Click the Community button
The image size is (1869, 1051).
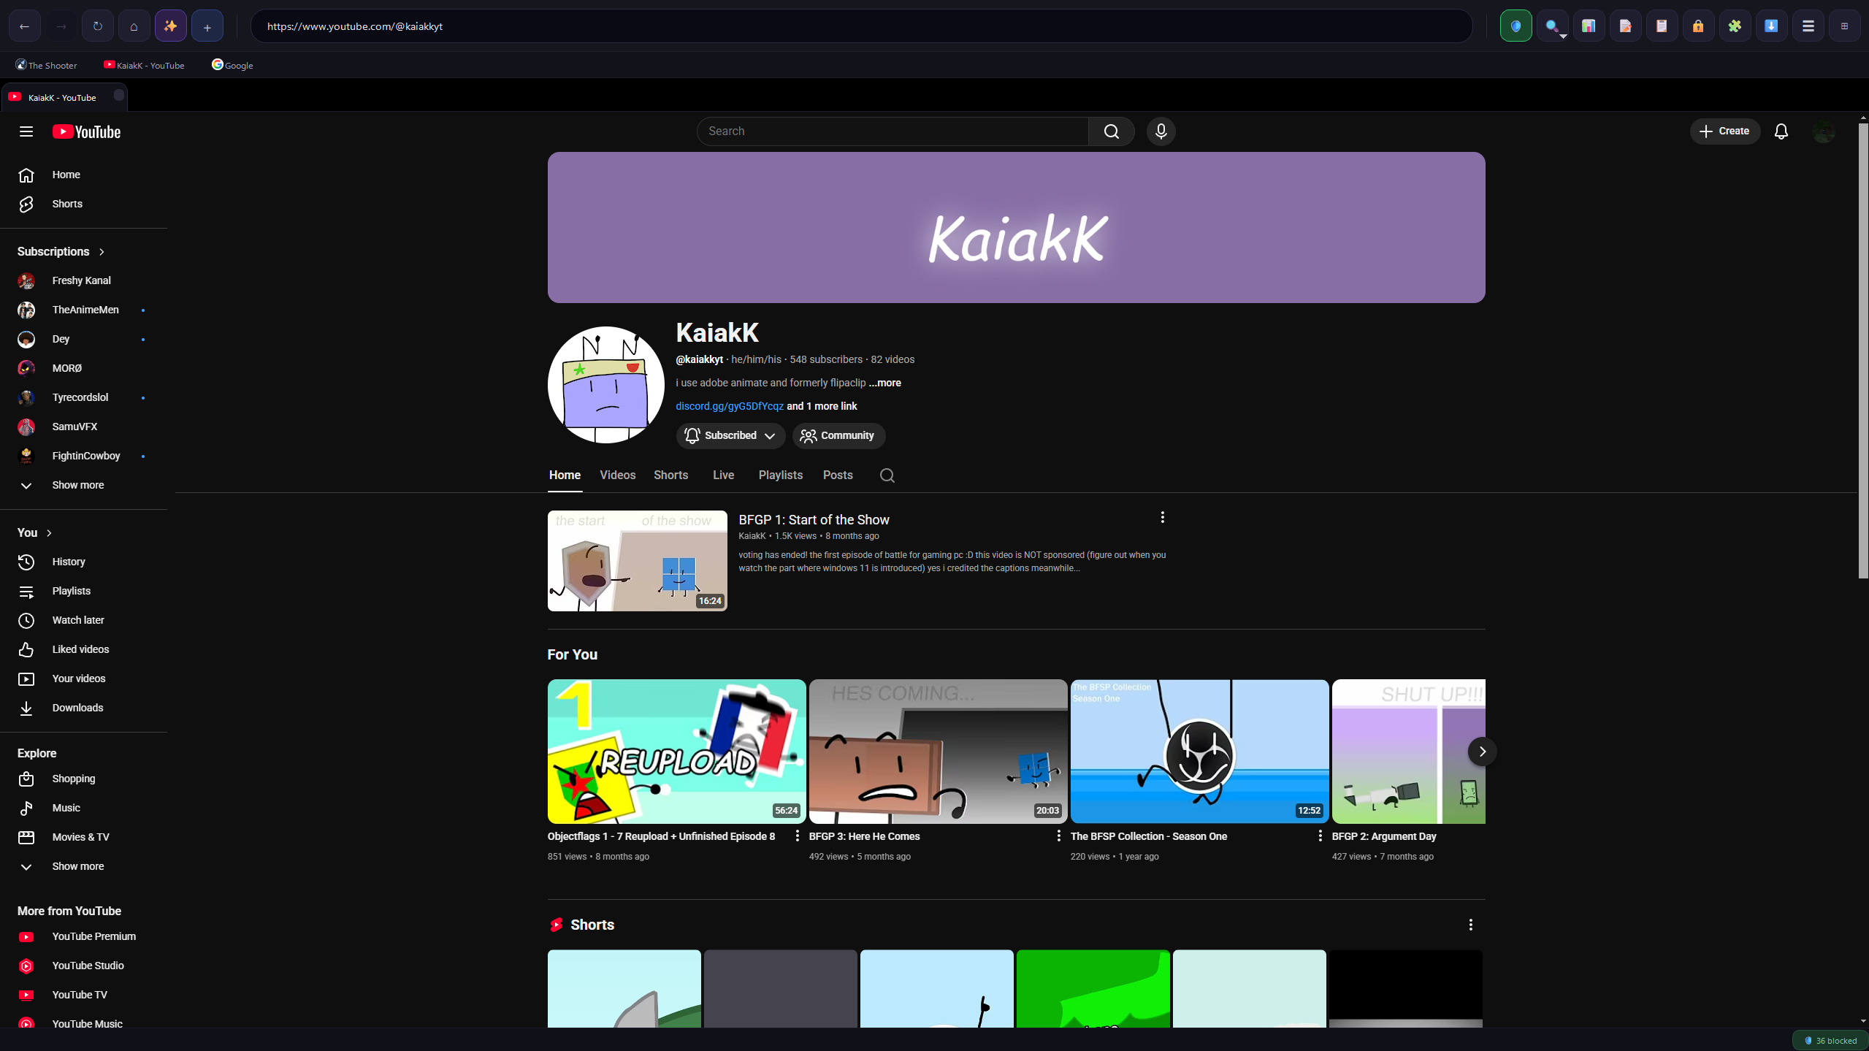pos(838,435)
